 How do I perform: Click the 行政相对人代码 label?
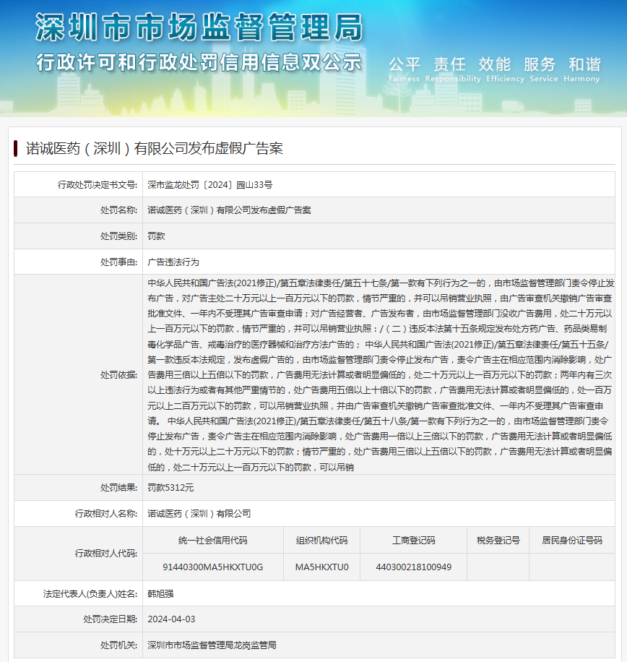[x=106, y=553]
